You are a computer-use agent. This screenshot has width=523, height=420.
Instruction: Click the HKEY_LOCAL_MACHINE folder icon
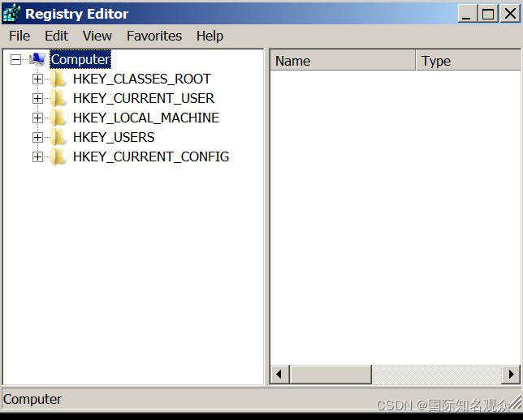click(x=58, y=118)
